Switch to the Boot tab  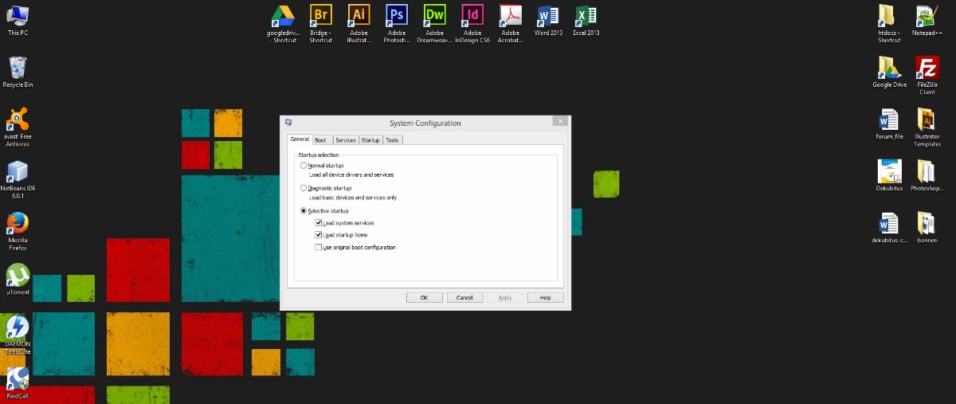pyautogui.click(x=320, y=140)
